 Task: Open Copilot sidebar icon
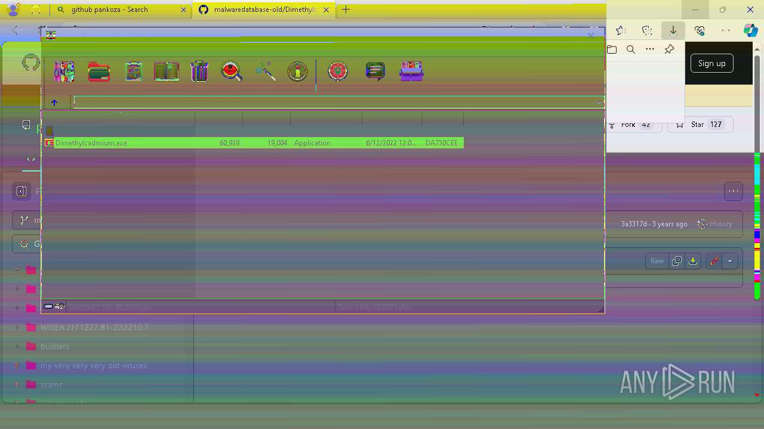click(750, 30)
